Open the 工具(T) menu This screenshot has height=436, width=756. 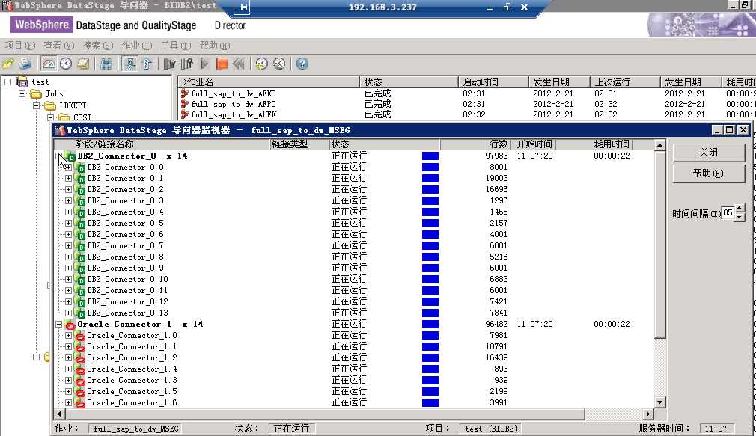coord(176,46)
